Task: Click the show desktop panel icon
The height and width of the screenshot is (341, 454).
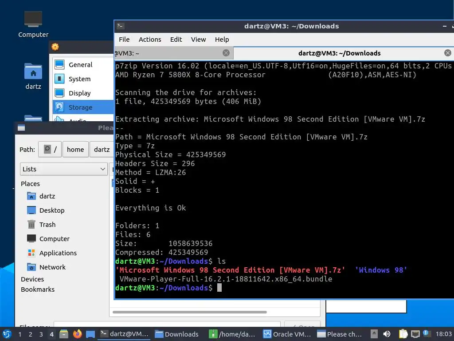Action: tap(90, 334)
